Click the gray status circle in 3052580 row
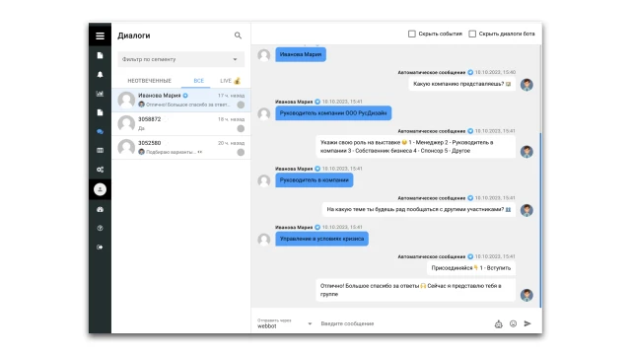 click(x=241, y=153)
